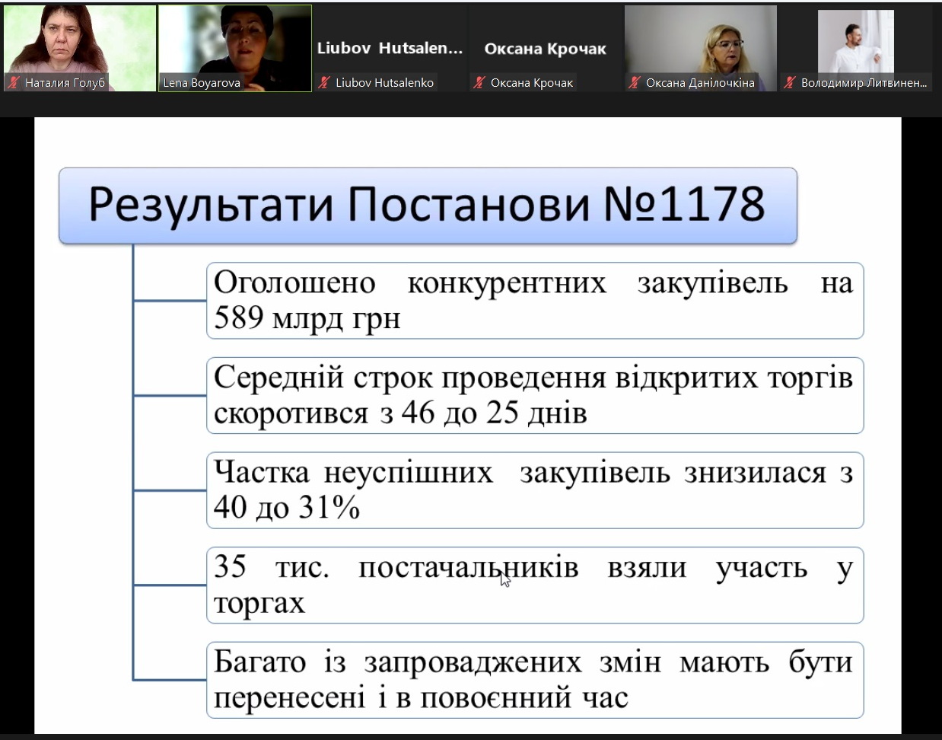
Task: Select the Оксана Данілочкіна video tile
Action: (x=701, y=42)
